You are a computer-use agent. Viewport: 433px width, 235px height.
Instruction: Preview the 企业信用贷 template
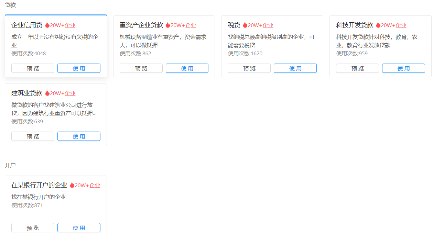click(x=33, y=68)
